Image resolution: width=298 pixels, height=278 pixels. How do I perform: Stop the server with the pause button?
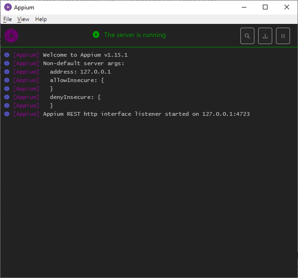[x=283, y=36]
